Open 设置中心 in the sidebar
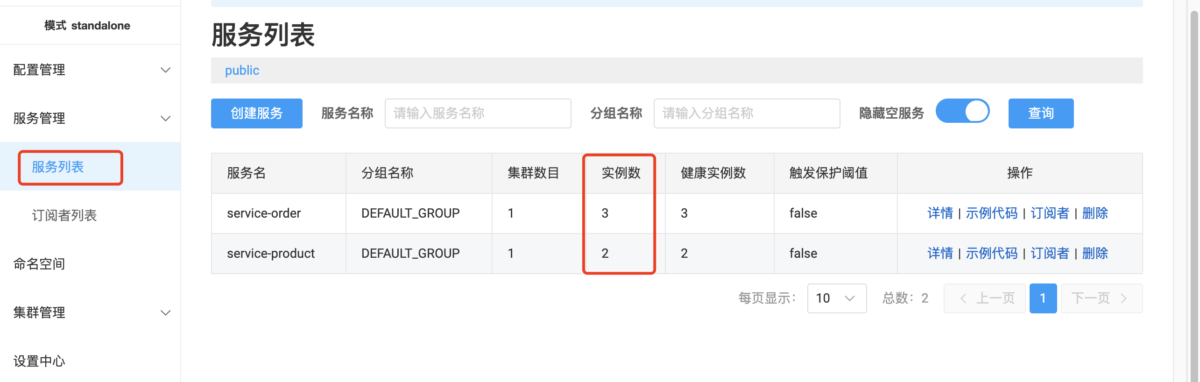1200x382 pixels. coord(39,361)
